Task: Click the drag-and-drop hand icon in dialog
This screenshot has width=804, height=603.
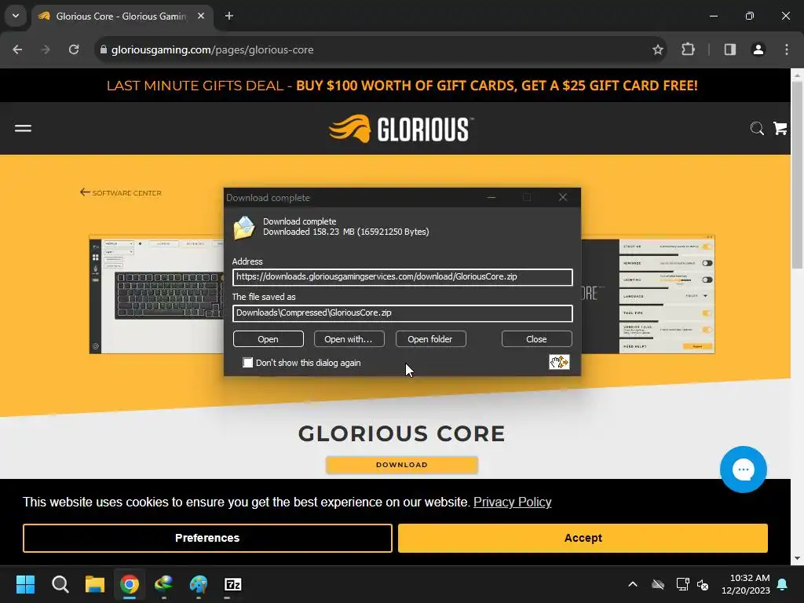Action: tap(559, 362)
